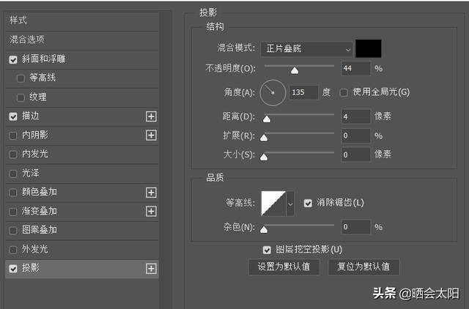Select 混合选项 in the left list
469x309 pixels.
click(x=81, y=40)
